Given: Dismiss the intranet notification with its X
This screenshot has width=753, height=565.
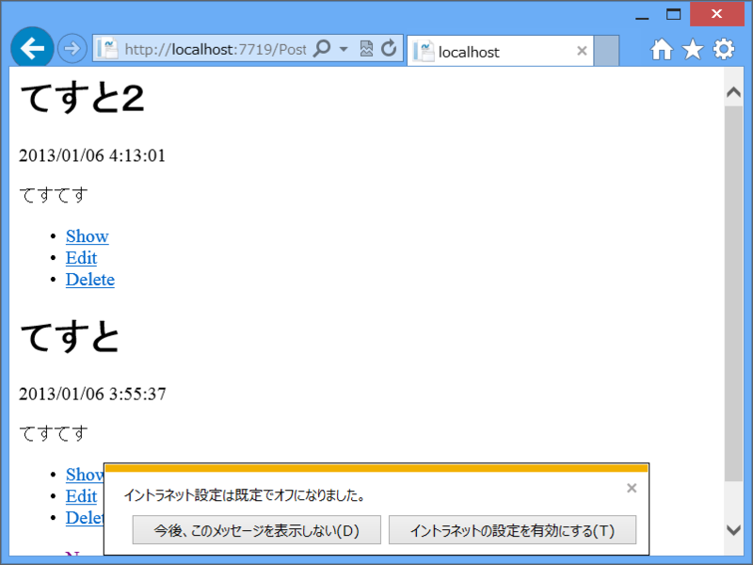Looking at the screenshot, I should [x=632, y=488].
